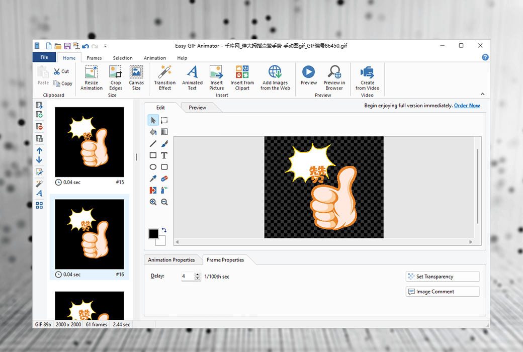
Task: Open the Animation Properties tab
Action: click(171, 260)
